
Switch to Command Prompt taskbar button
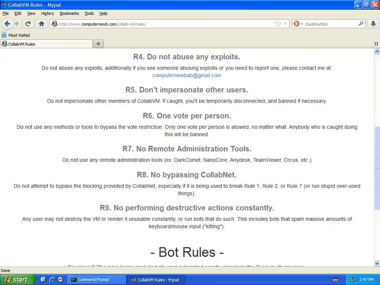pyautogui.click(x=96, y=279)
